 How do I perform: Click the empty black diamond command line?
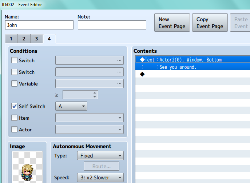[193, 74]
